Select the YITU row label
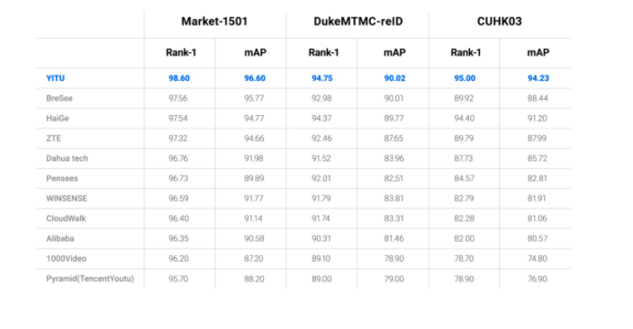The image size is (633, 329). click(x=55, y=78)
